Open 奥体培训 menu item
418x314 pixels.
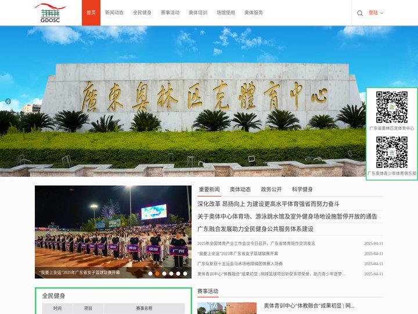coord(198,13)
